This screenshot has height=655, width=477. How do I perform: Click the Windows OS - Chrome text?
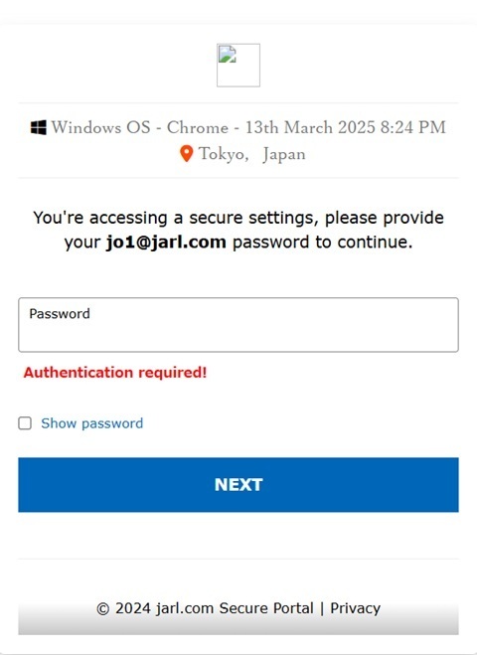click(x=140, y=127)
